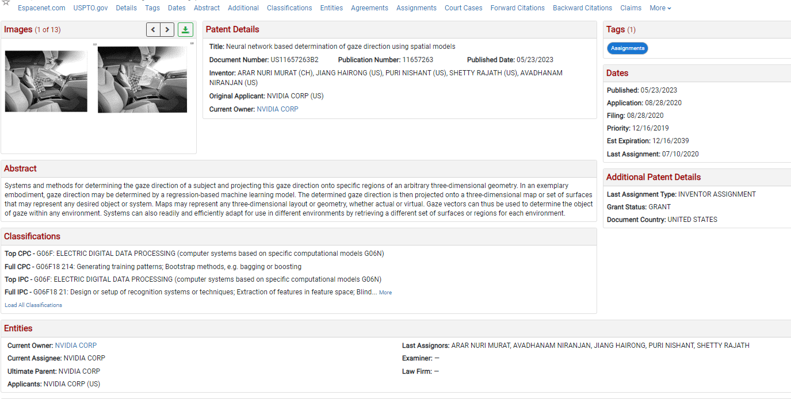Click the Last Assignors names

tap(601, 346)
